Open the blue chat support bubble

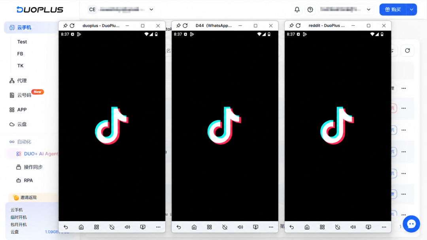[411, 224]
